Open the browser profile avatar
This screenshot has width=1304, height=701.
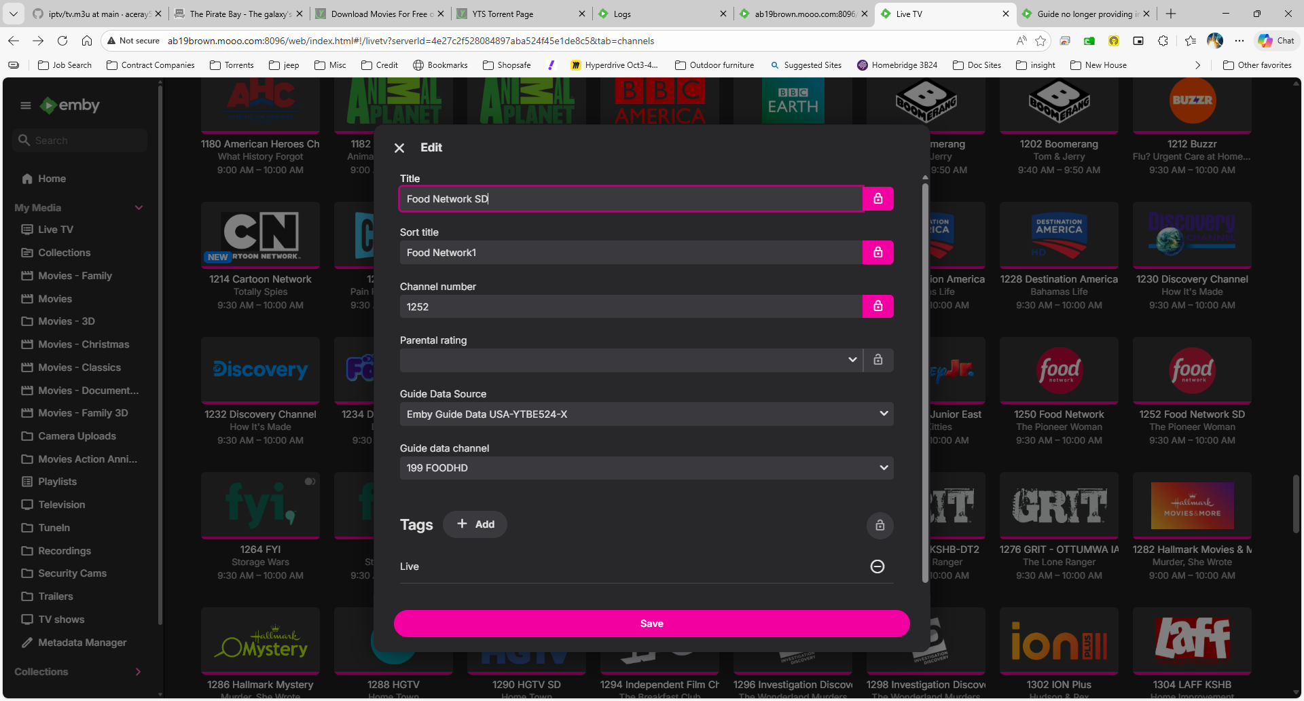coord(1215,41)
